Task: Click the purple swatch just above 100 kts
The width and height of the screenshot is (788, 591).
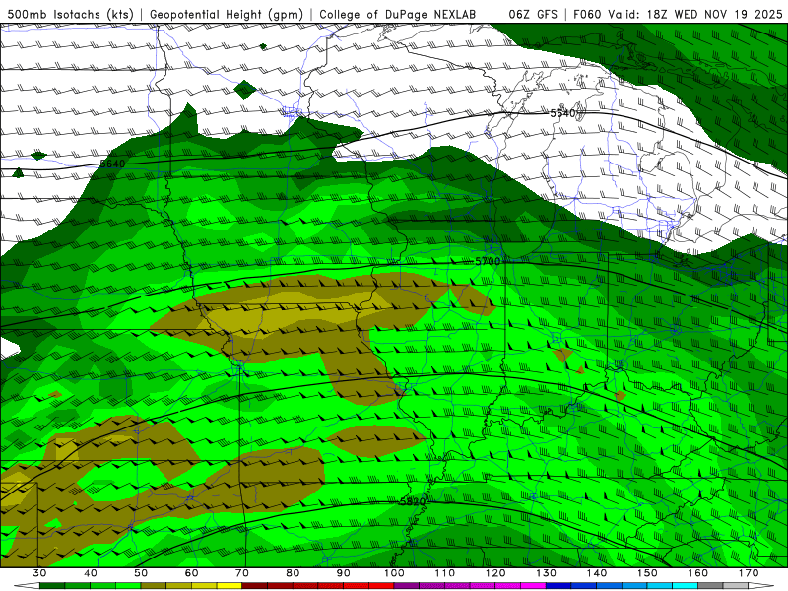Action: click(x=407, y=586)
